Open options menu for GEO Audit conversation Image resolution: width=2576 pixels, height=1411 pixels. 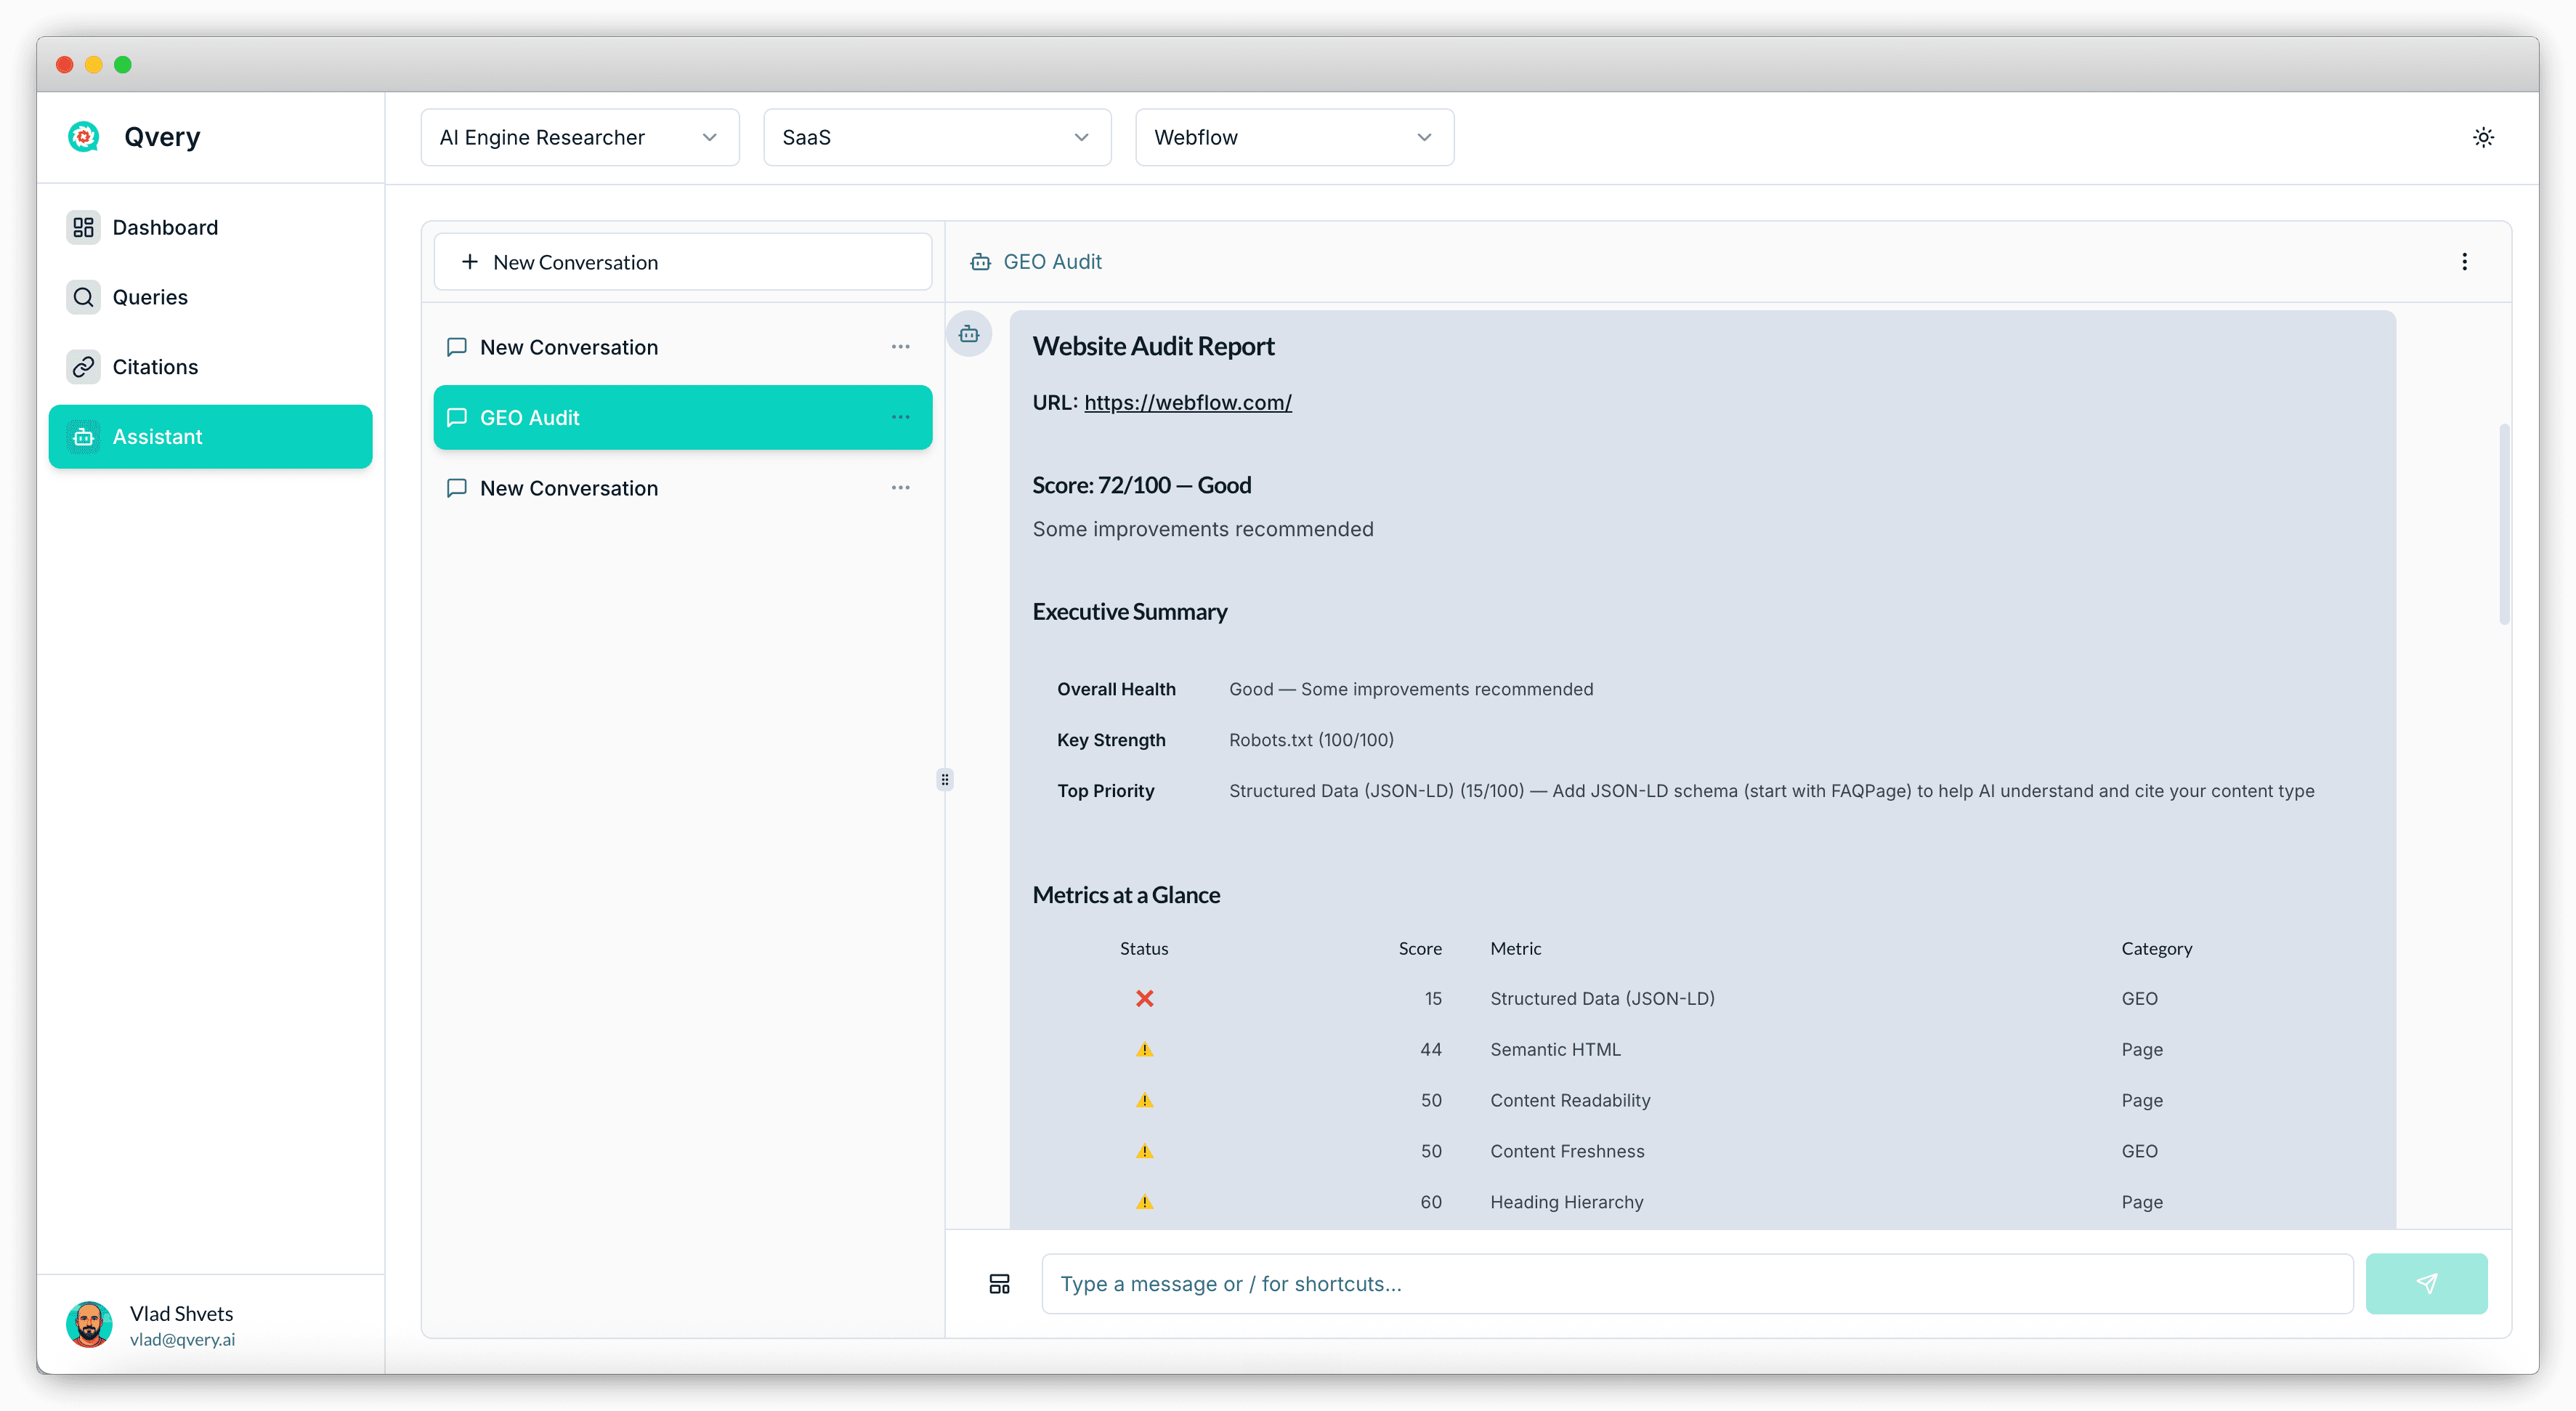(900, 417)
